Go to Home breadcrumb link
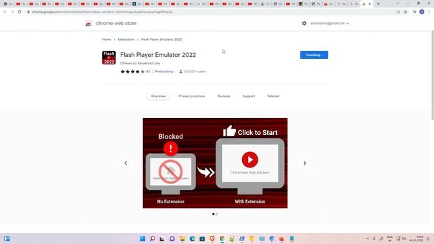The image size is (434, 244). [x=106, y=39]
